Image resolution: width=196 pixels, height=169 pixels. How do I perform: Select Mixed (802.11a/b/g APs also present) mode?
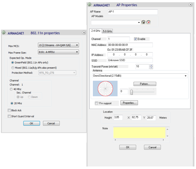(13, 68)
